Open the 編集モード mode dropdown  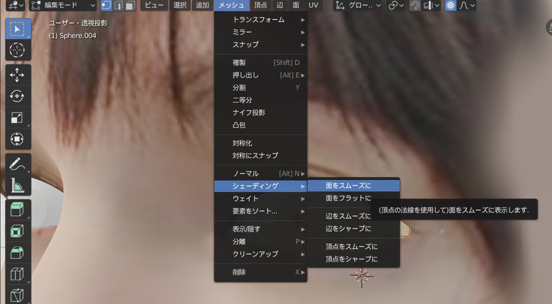pos(60,5)
